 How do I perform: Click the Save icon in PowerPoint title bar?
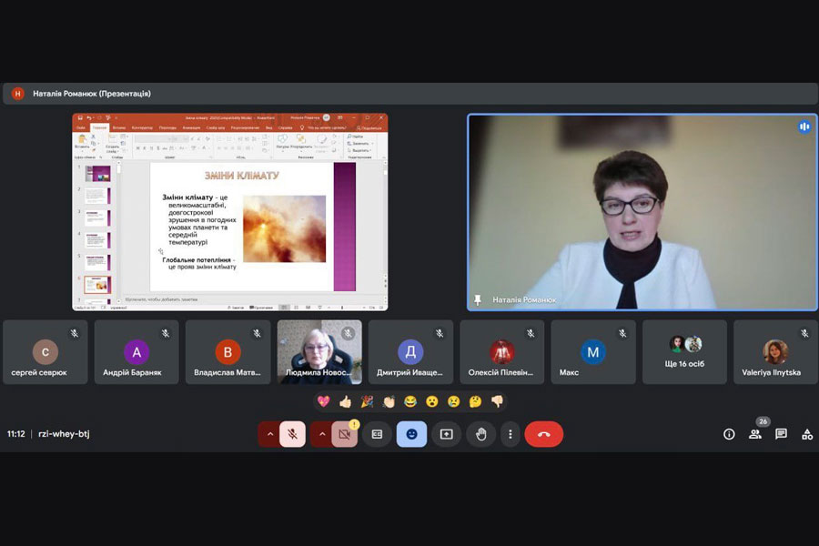click(x=80, y=118)
